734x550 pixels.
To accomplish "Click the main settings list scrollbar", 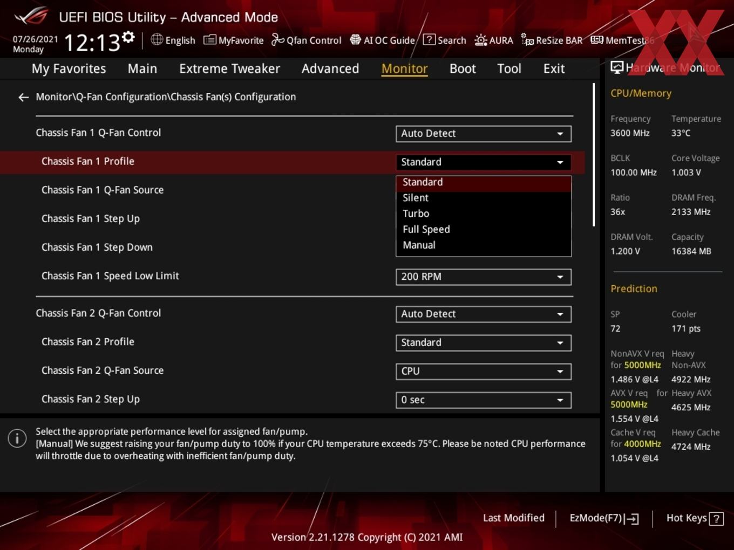I will coord(594,155).
